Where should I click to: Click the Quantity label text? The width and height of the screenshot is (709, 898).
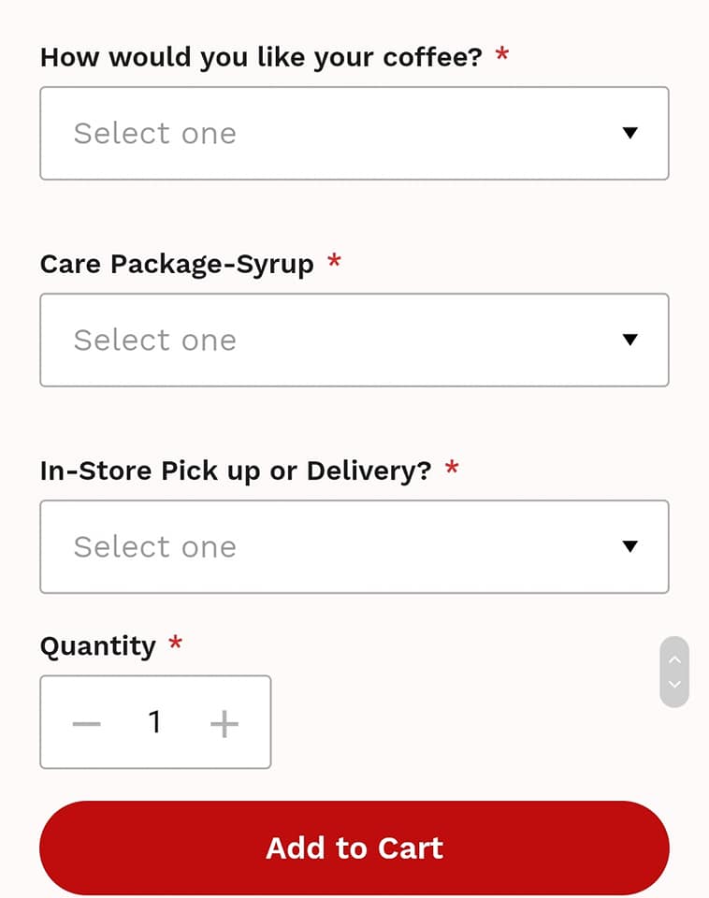pos(97,646)
